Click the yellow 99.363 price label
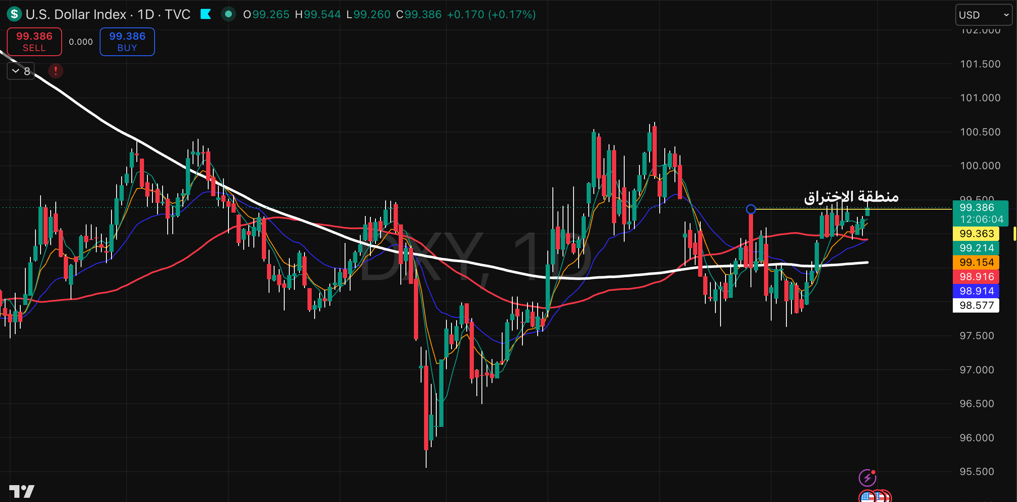Viewport: 1017px width, 502px height. 976,234
